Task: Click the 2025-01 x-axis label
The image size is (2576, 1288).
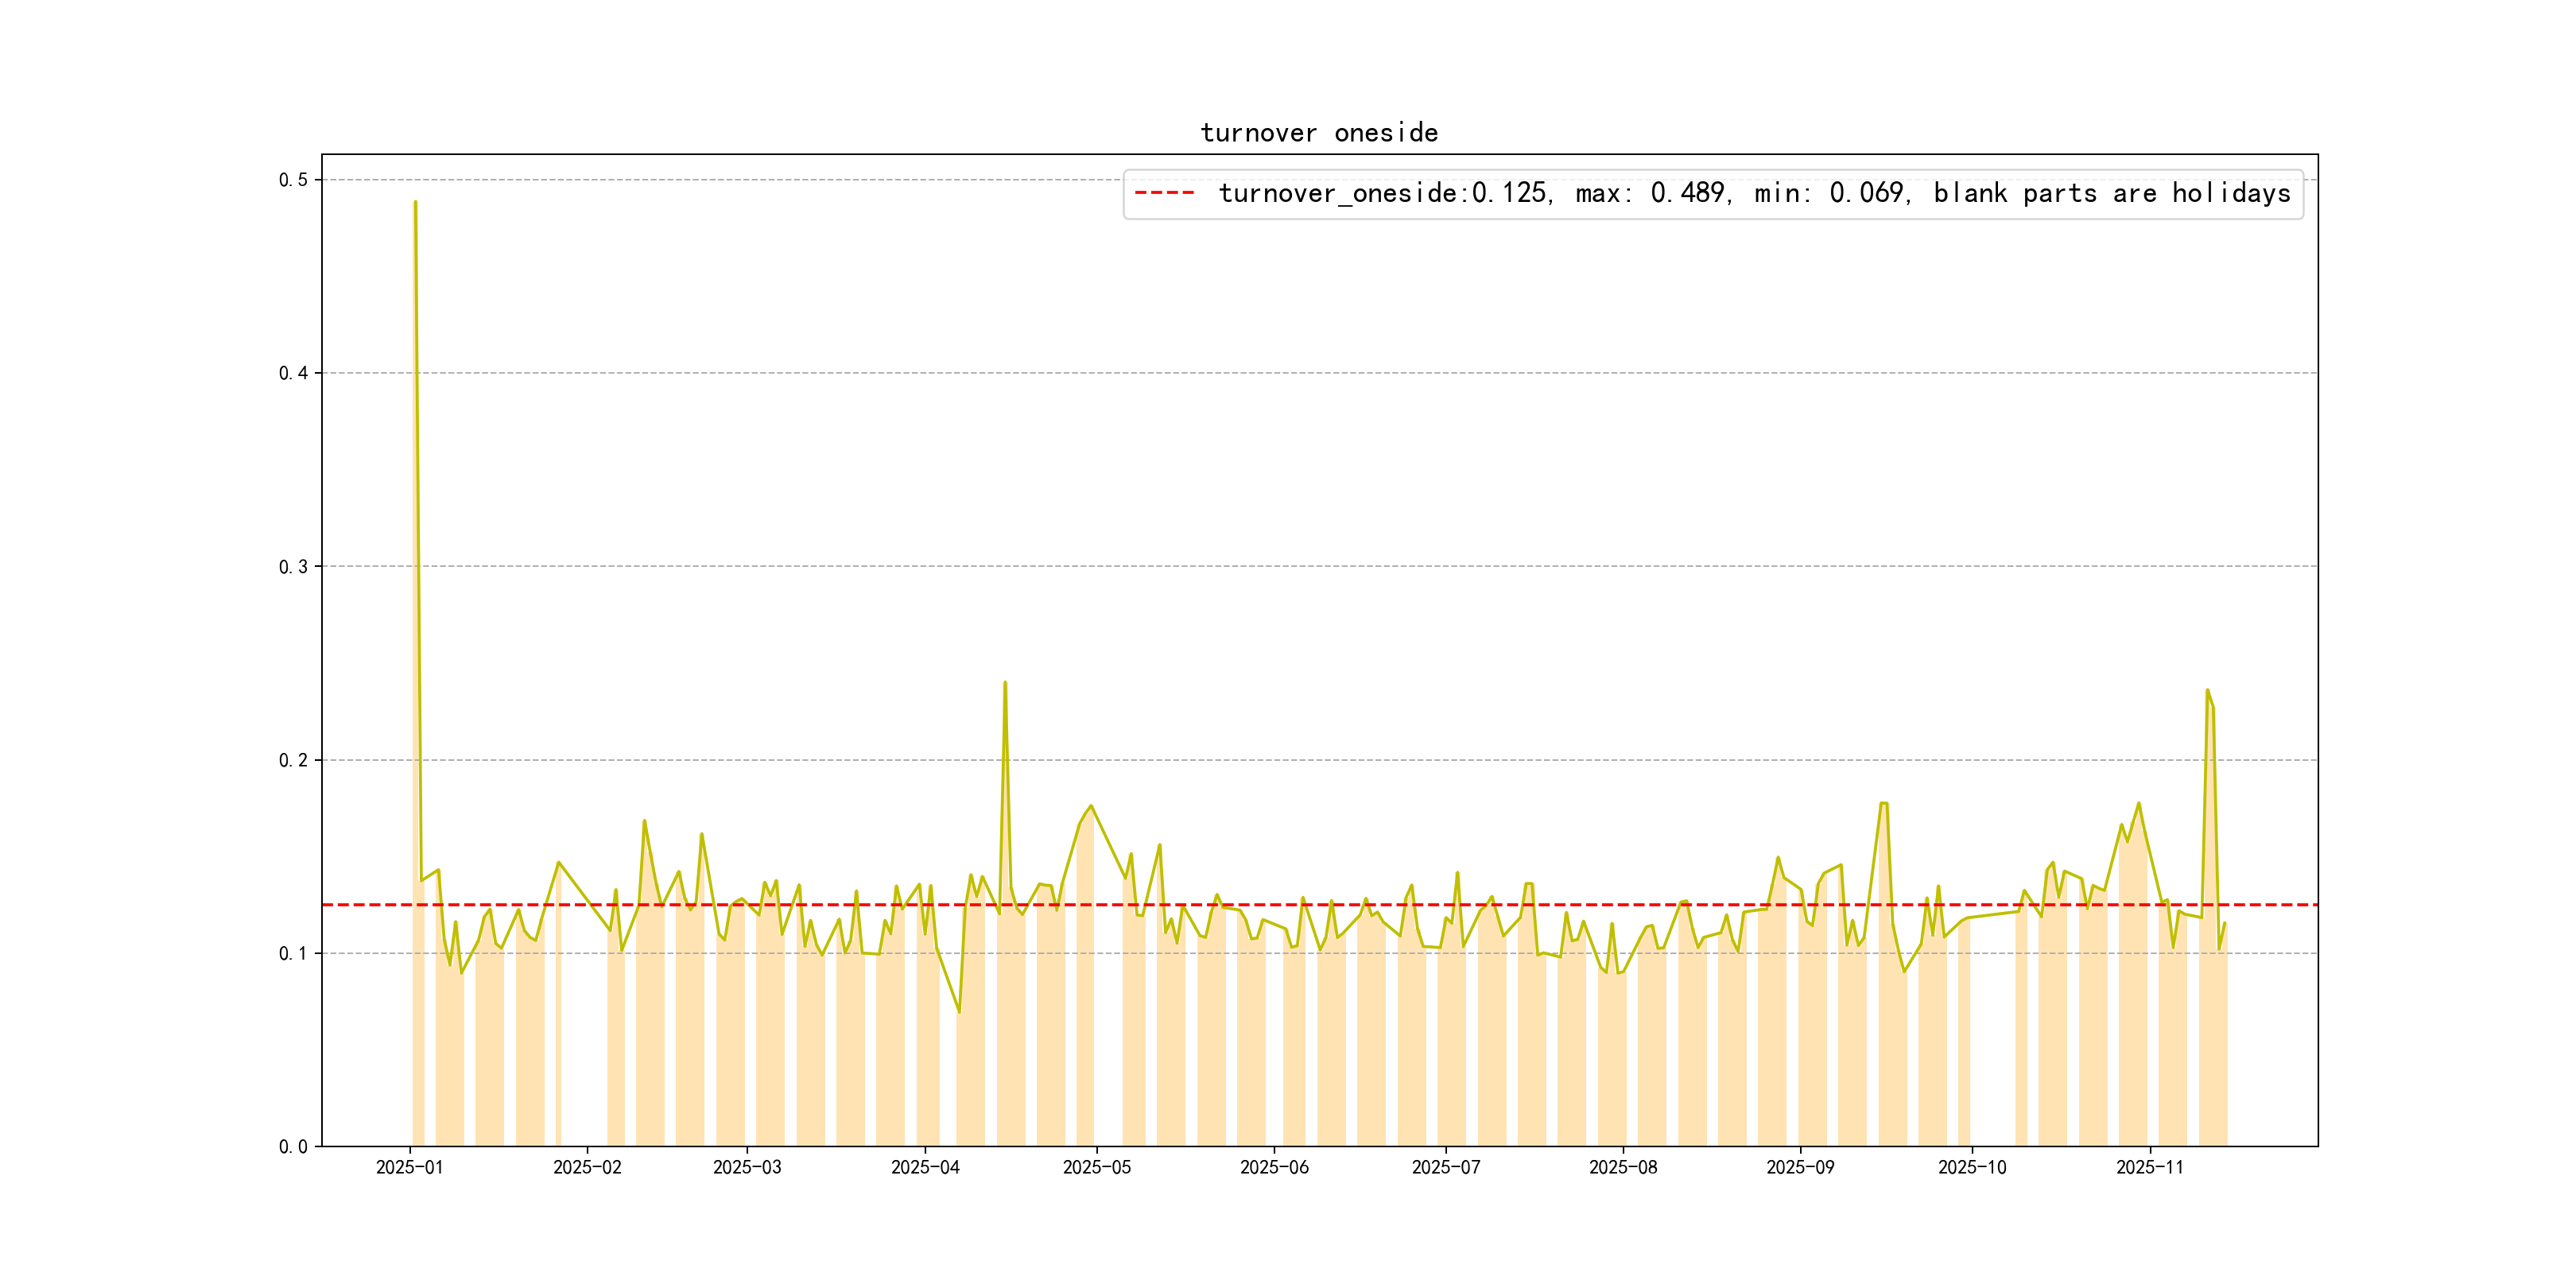Action: tap(409, 1167)
